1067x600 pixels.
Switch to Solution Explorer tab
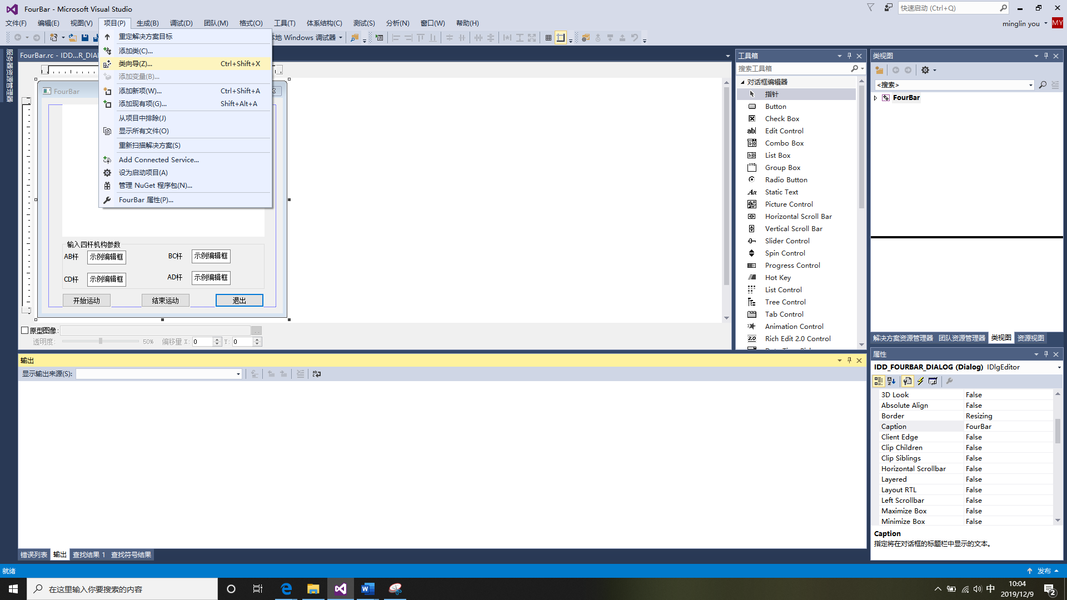click(903, 338)
